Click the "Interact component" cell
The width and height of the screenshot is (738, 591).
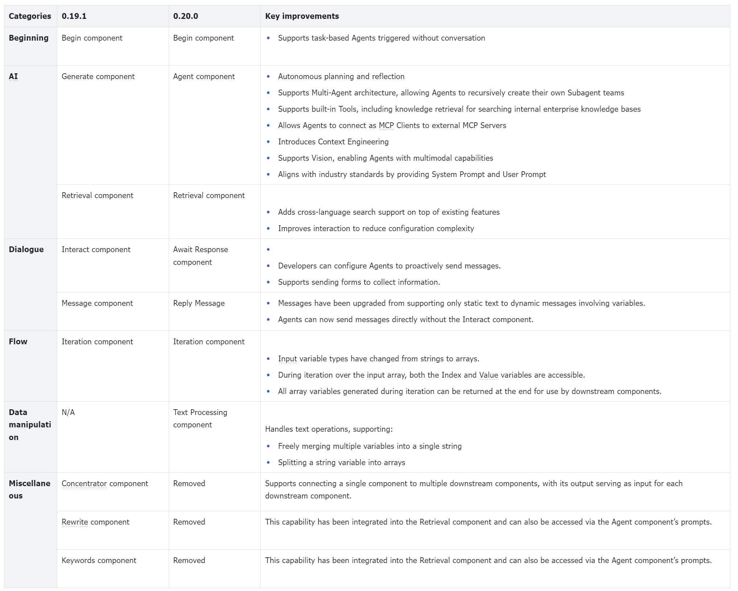(96, 250)
